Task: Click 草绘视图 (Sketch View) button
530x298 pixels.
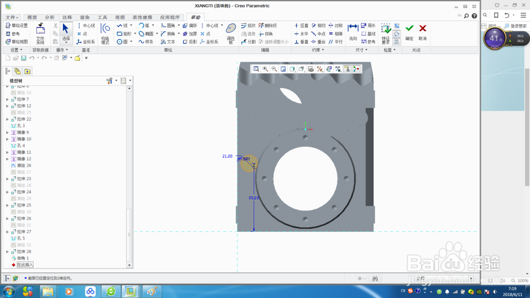Action: [16, 42]
